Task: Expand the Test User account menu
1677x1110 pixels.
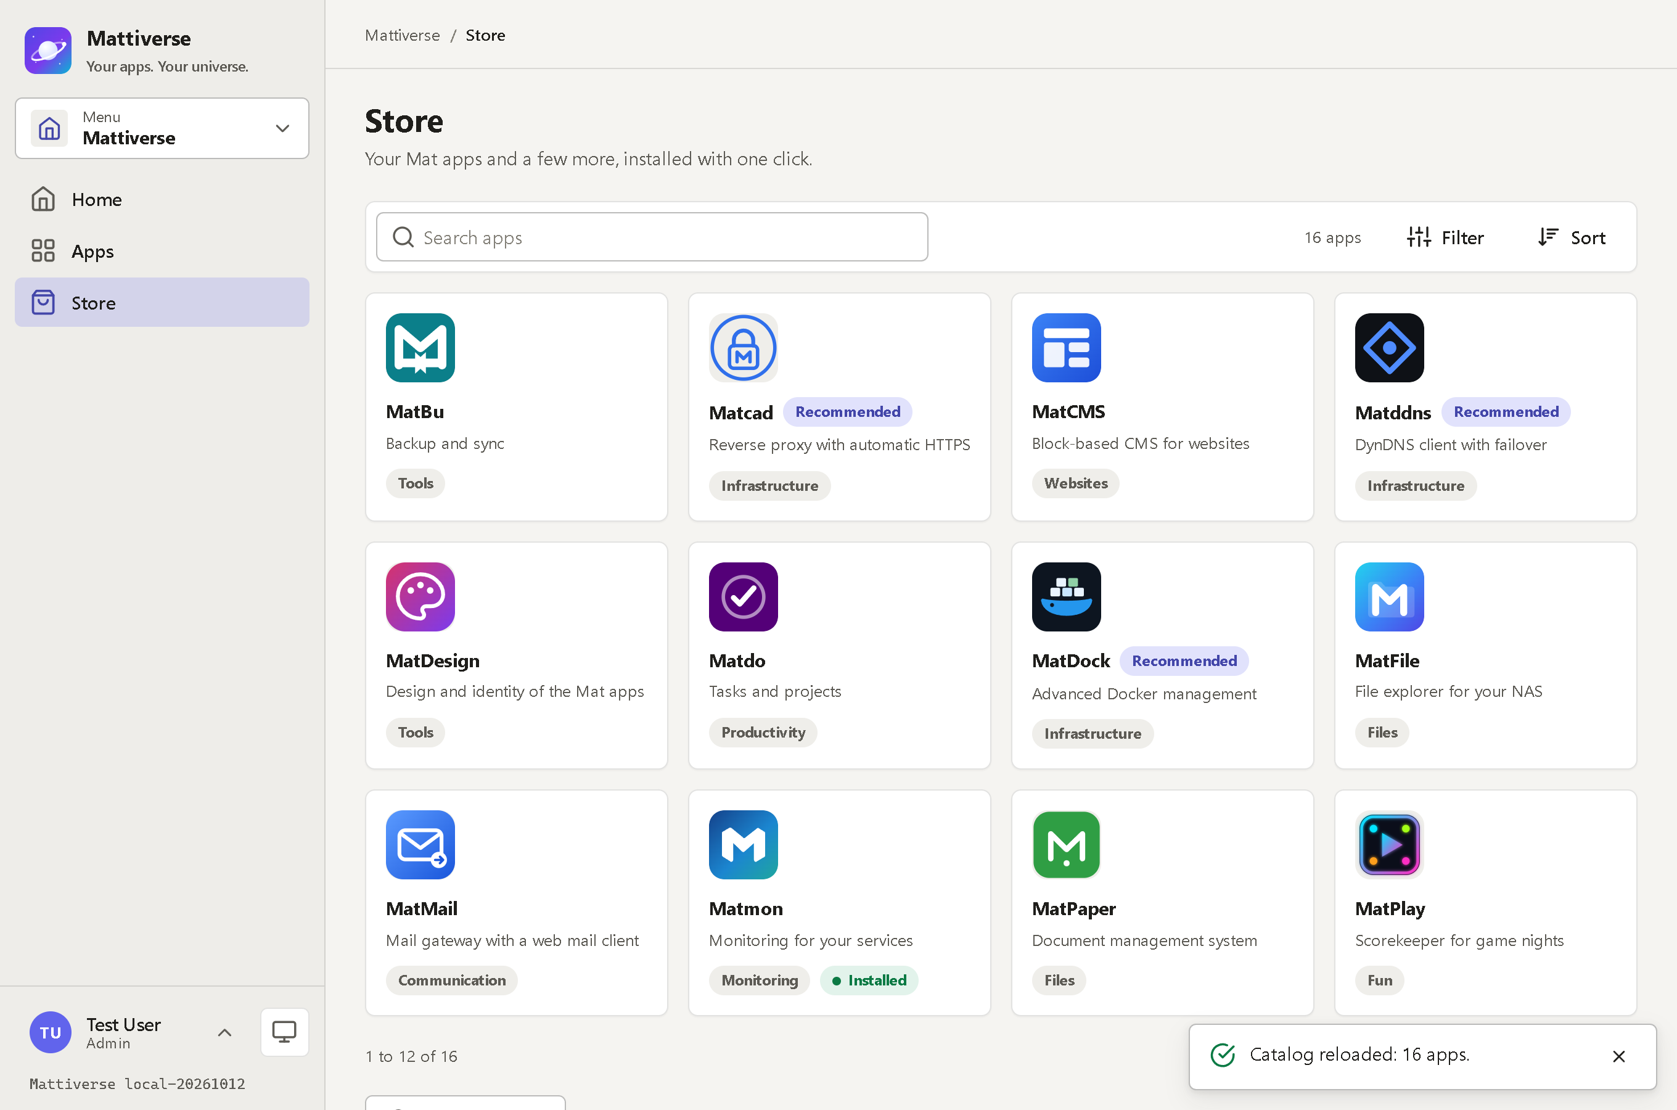Action: click(x=131, y=1032)
